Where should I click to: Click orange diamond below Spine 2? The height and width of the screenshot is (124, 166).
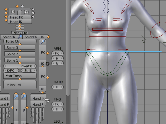point(20,57)
